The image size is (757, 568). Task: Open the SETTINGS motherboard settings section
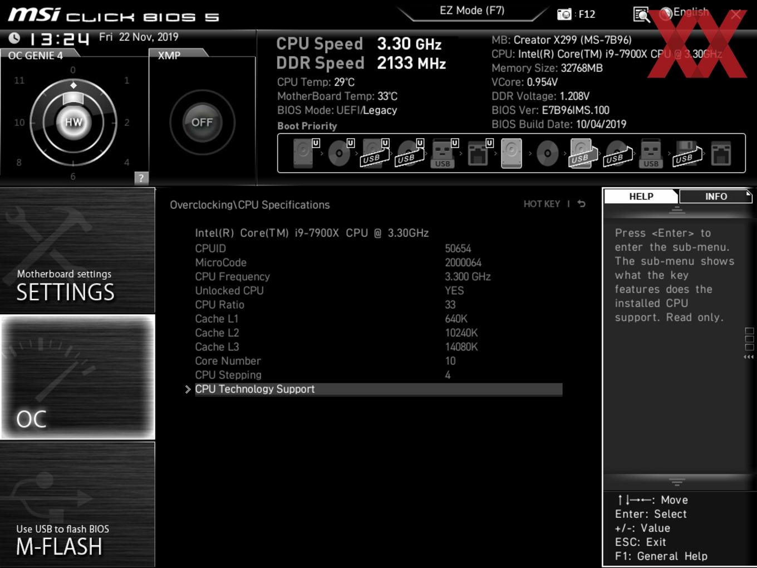[77, 251]
